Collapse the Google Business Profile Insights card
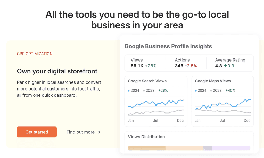Image resolution: width=264 pixels, height=158 pixels. coord(168,46)
